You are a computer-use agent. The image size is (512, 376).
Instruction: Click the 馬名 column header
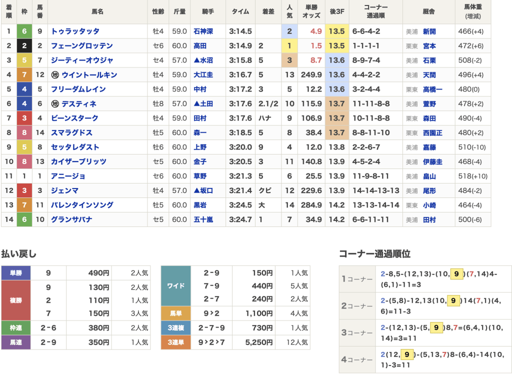click(x=97, y=11)
